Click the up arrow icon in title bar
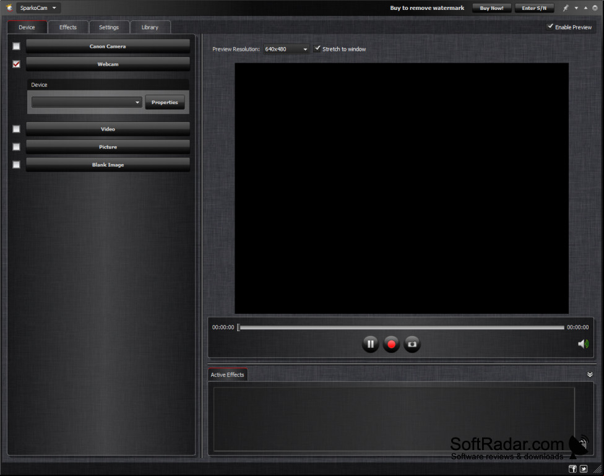This screenshot has width=604, height=476. click(x=585, y=8)
